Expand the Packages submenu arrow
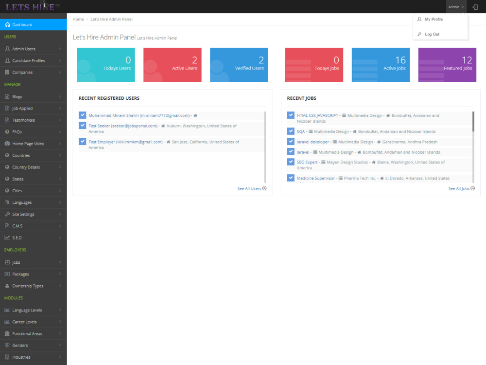 pos(60,274)
